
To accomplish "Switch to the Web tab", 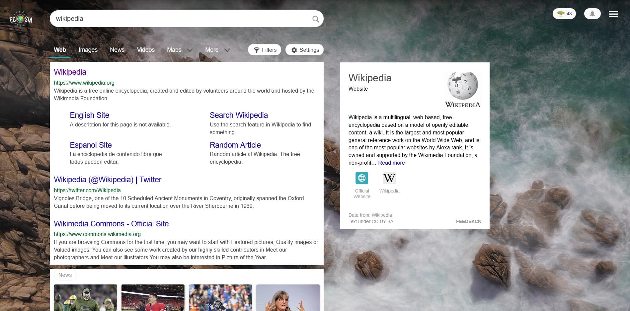I will click(60, 50).
